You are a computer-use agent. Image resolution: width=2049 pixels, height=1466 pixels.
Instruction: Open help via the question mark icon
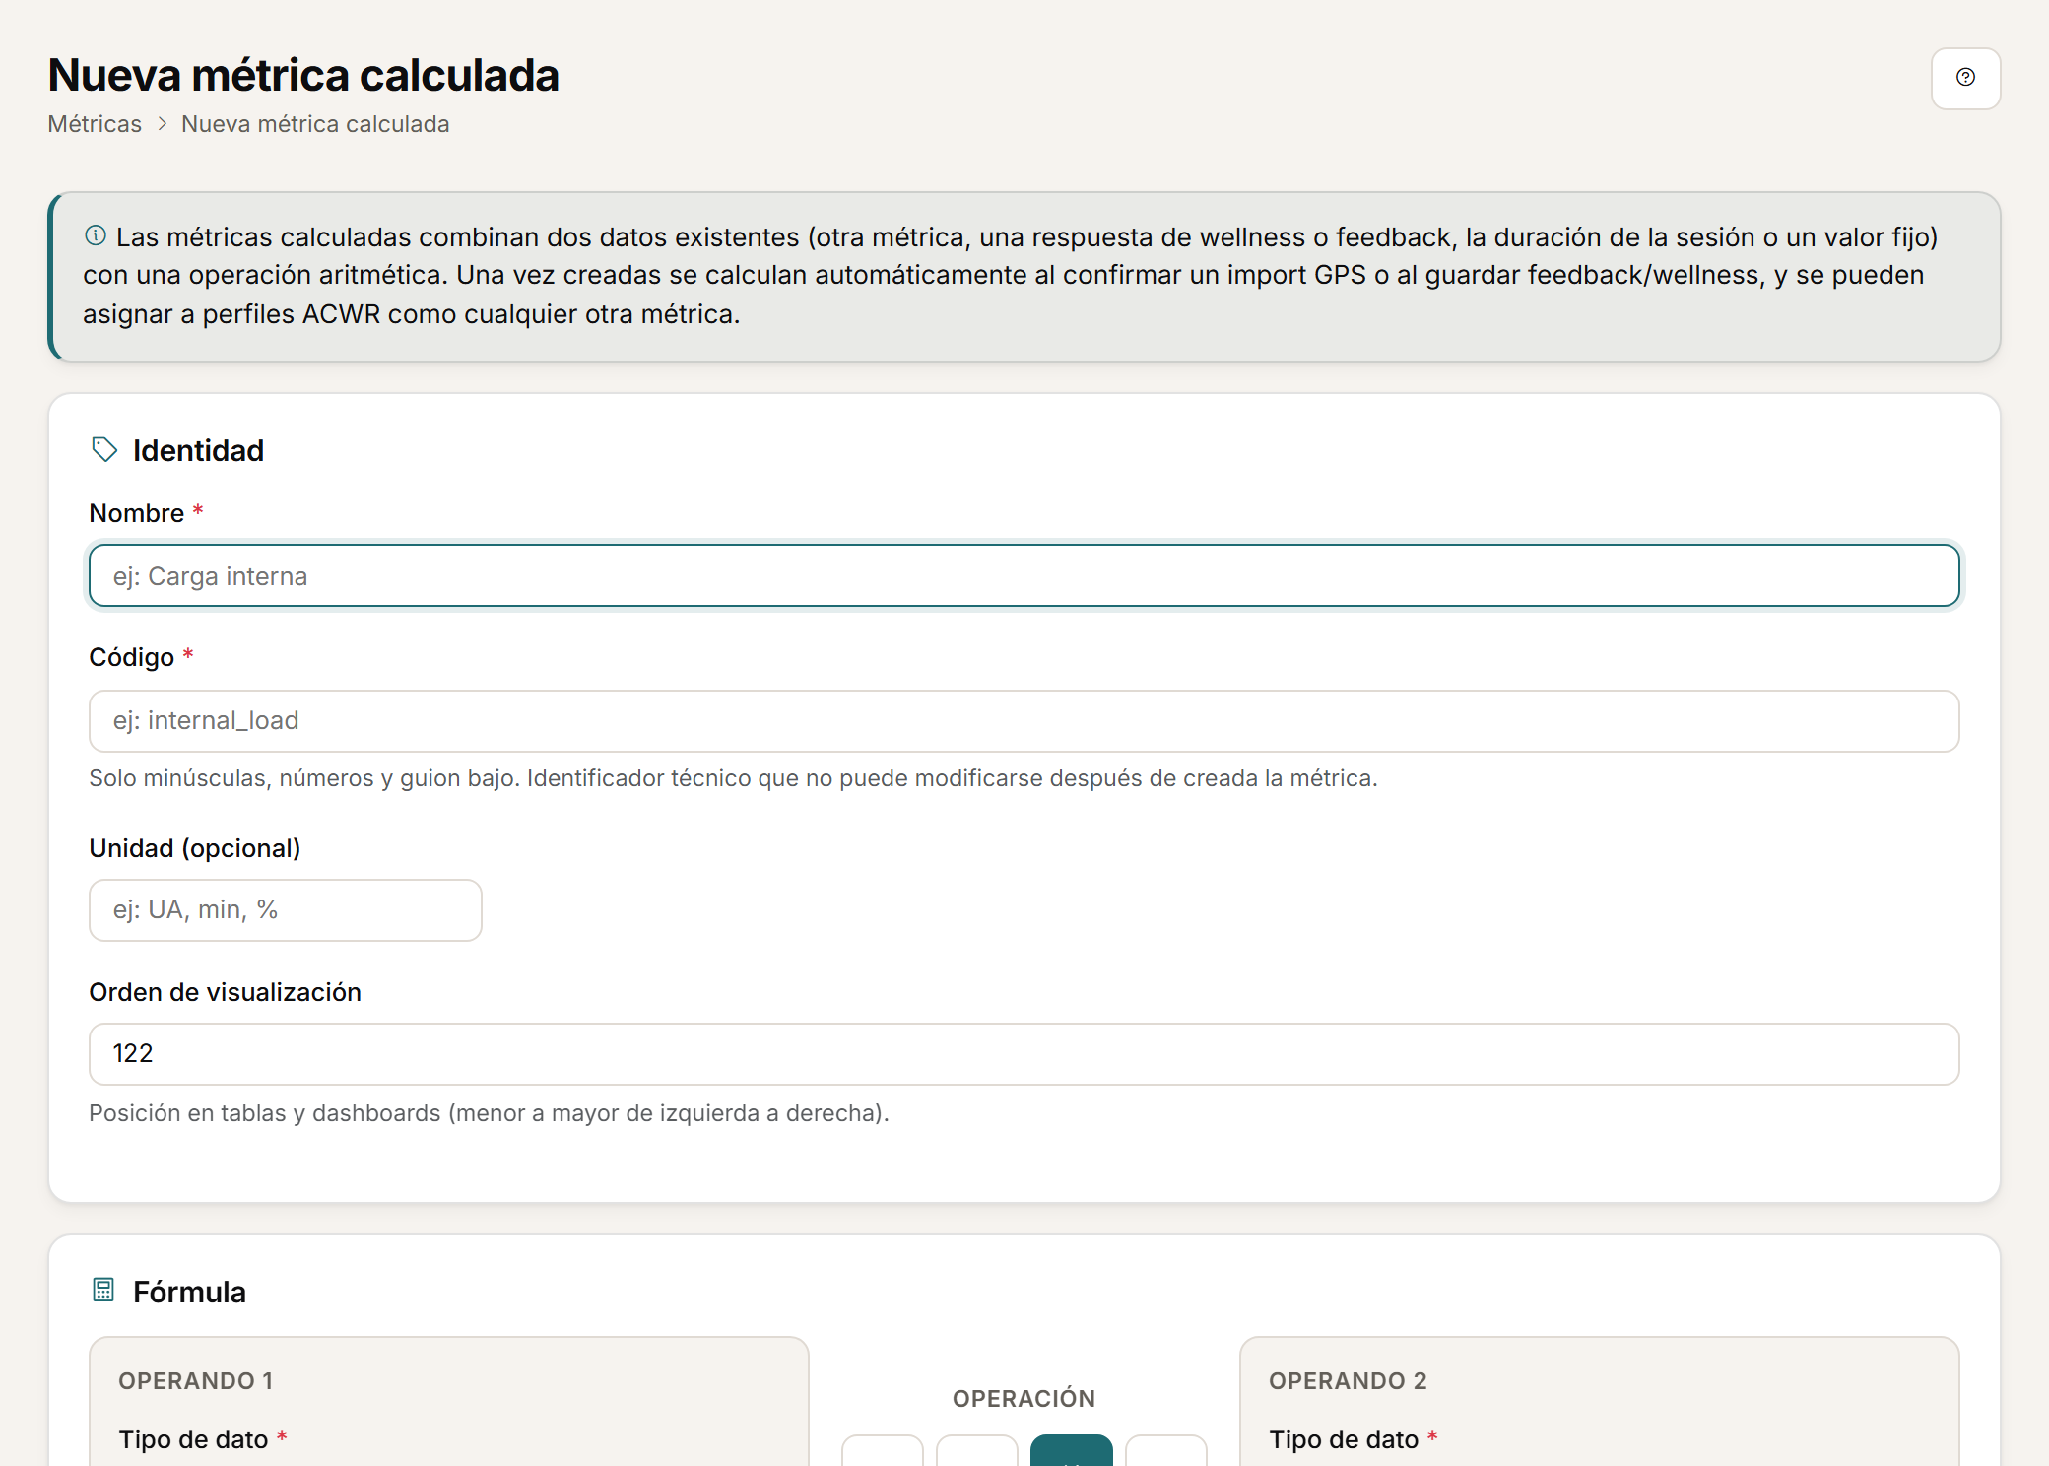1965,78
